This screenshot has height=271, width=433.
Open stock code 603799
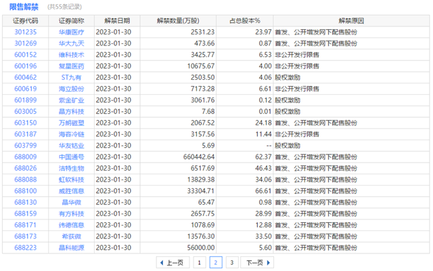tap(26, 146)
